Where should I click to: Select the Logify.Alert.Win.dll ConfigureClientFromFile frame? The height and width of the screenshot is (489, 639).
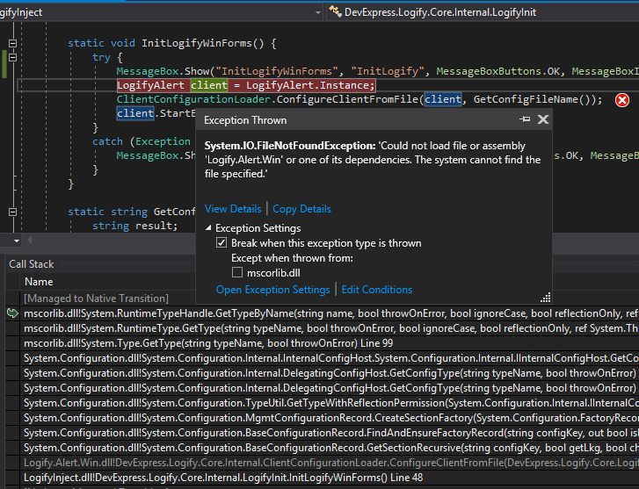coord(330,463)
